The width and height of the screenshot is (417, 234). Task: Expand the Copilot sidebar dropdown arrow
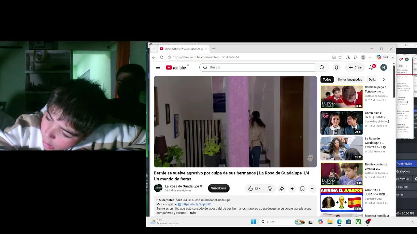pyautogui.click(x=393, y=57)
